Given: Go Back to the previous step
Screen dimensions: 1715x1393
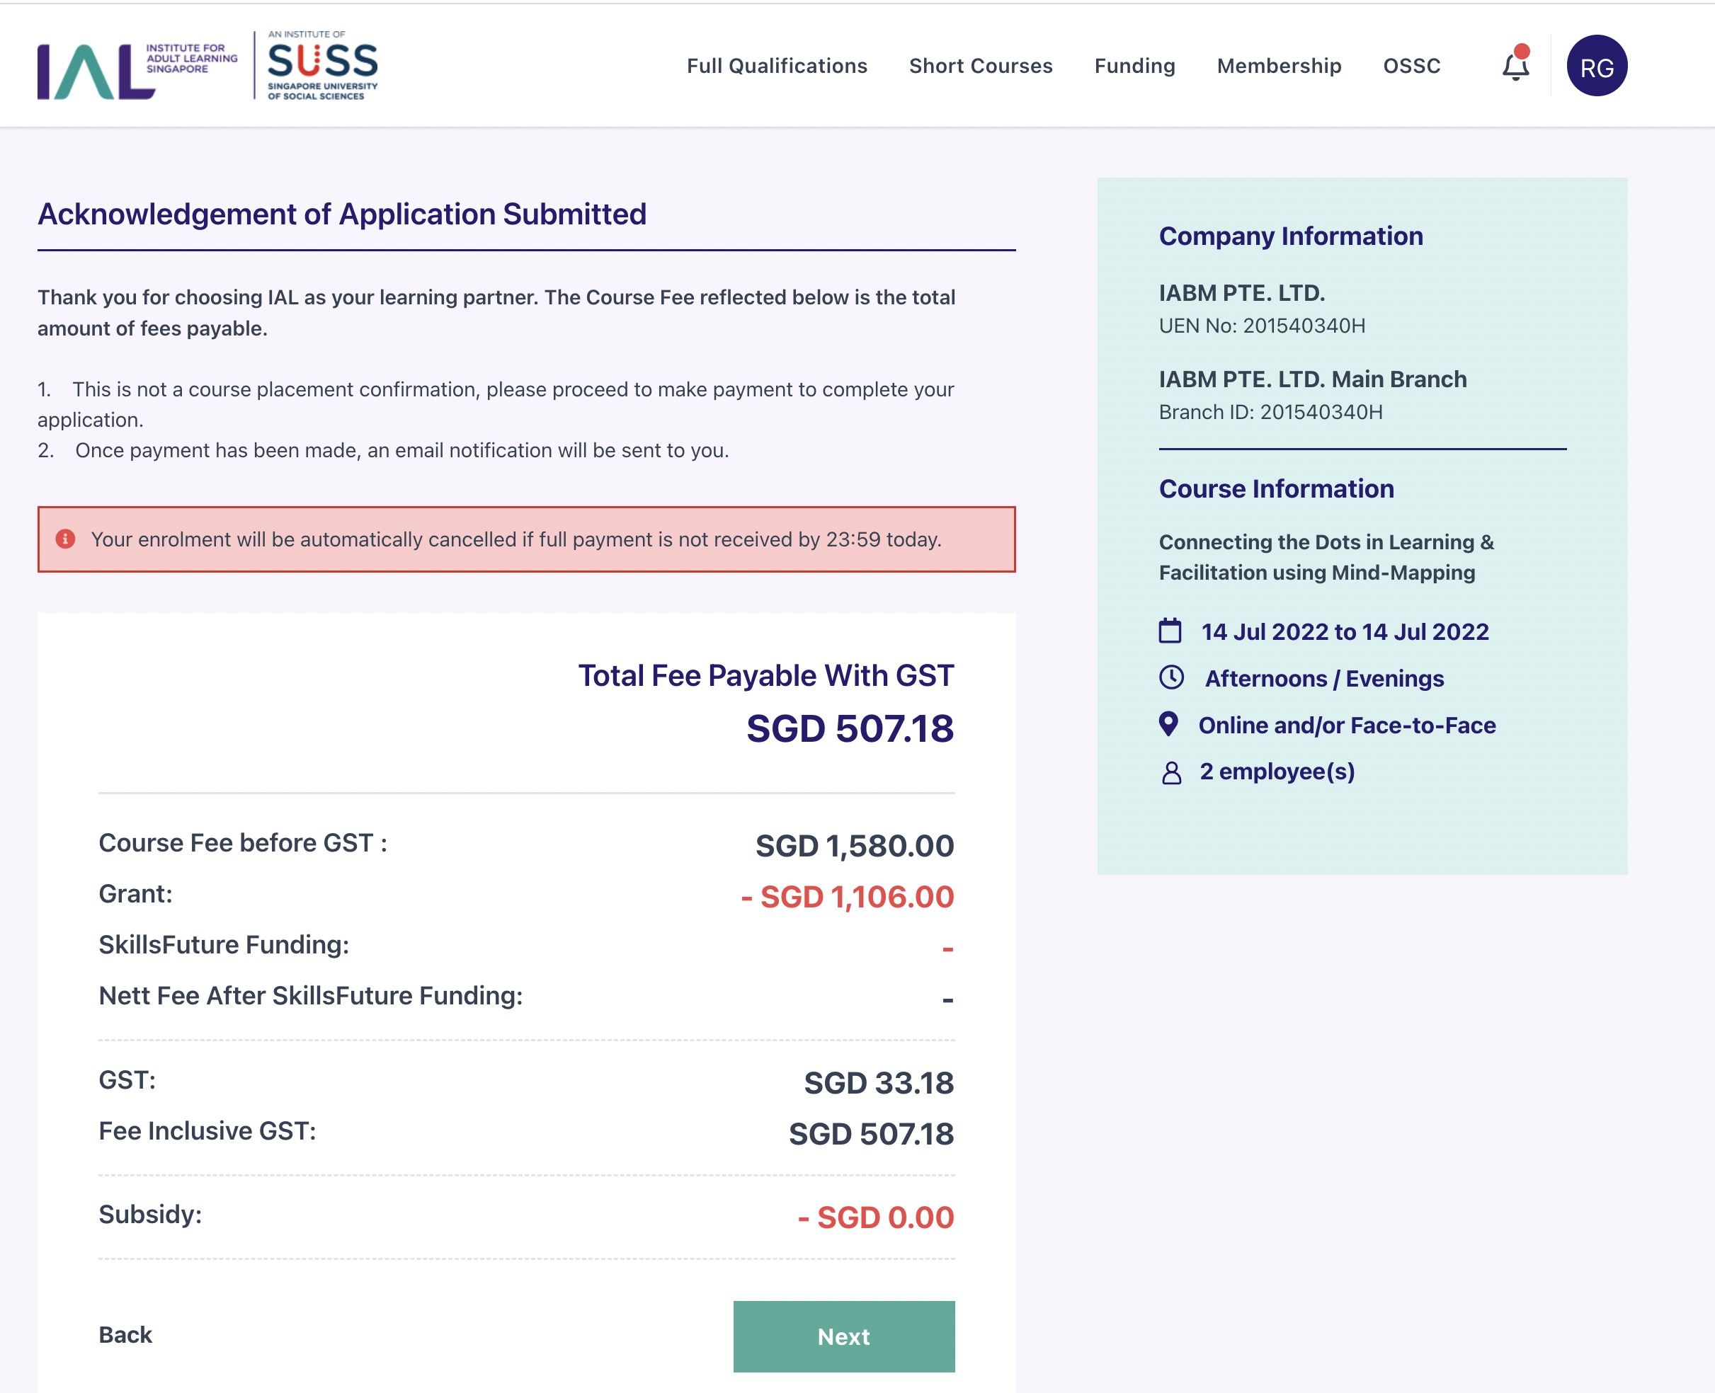Looking at the screenshot, I should click(125, 1334).
